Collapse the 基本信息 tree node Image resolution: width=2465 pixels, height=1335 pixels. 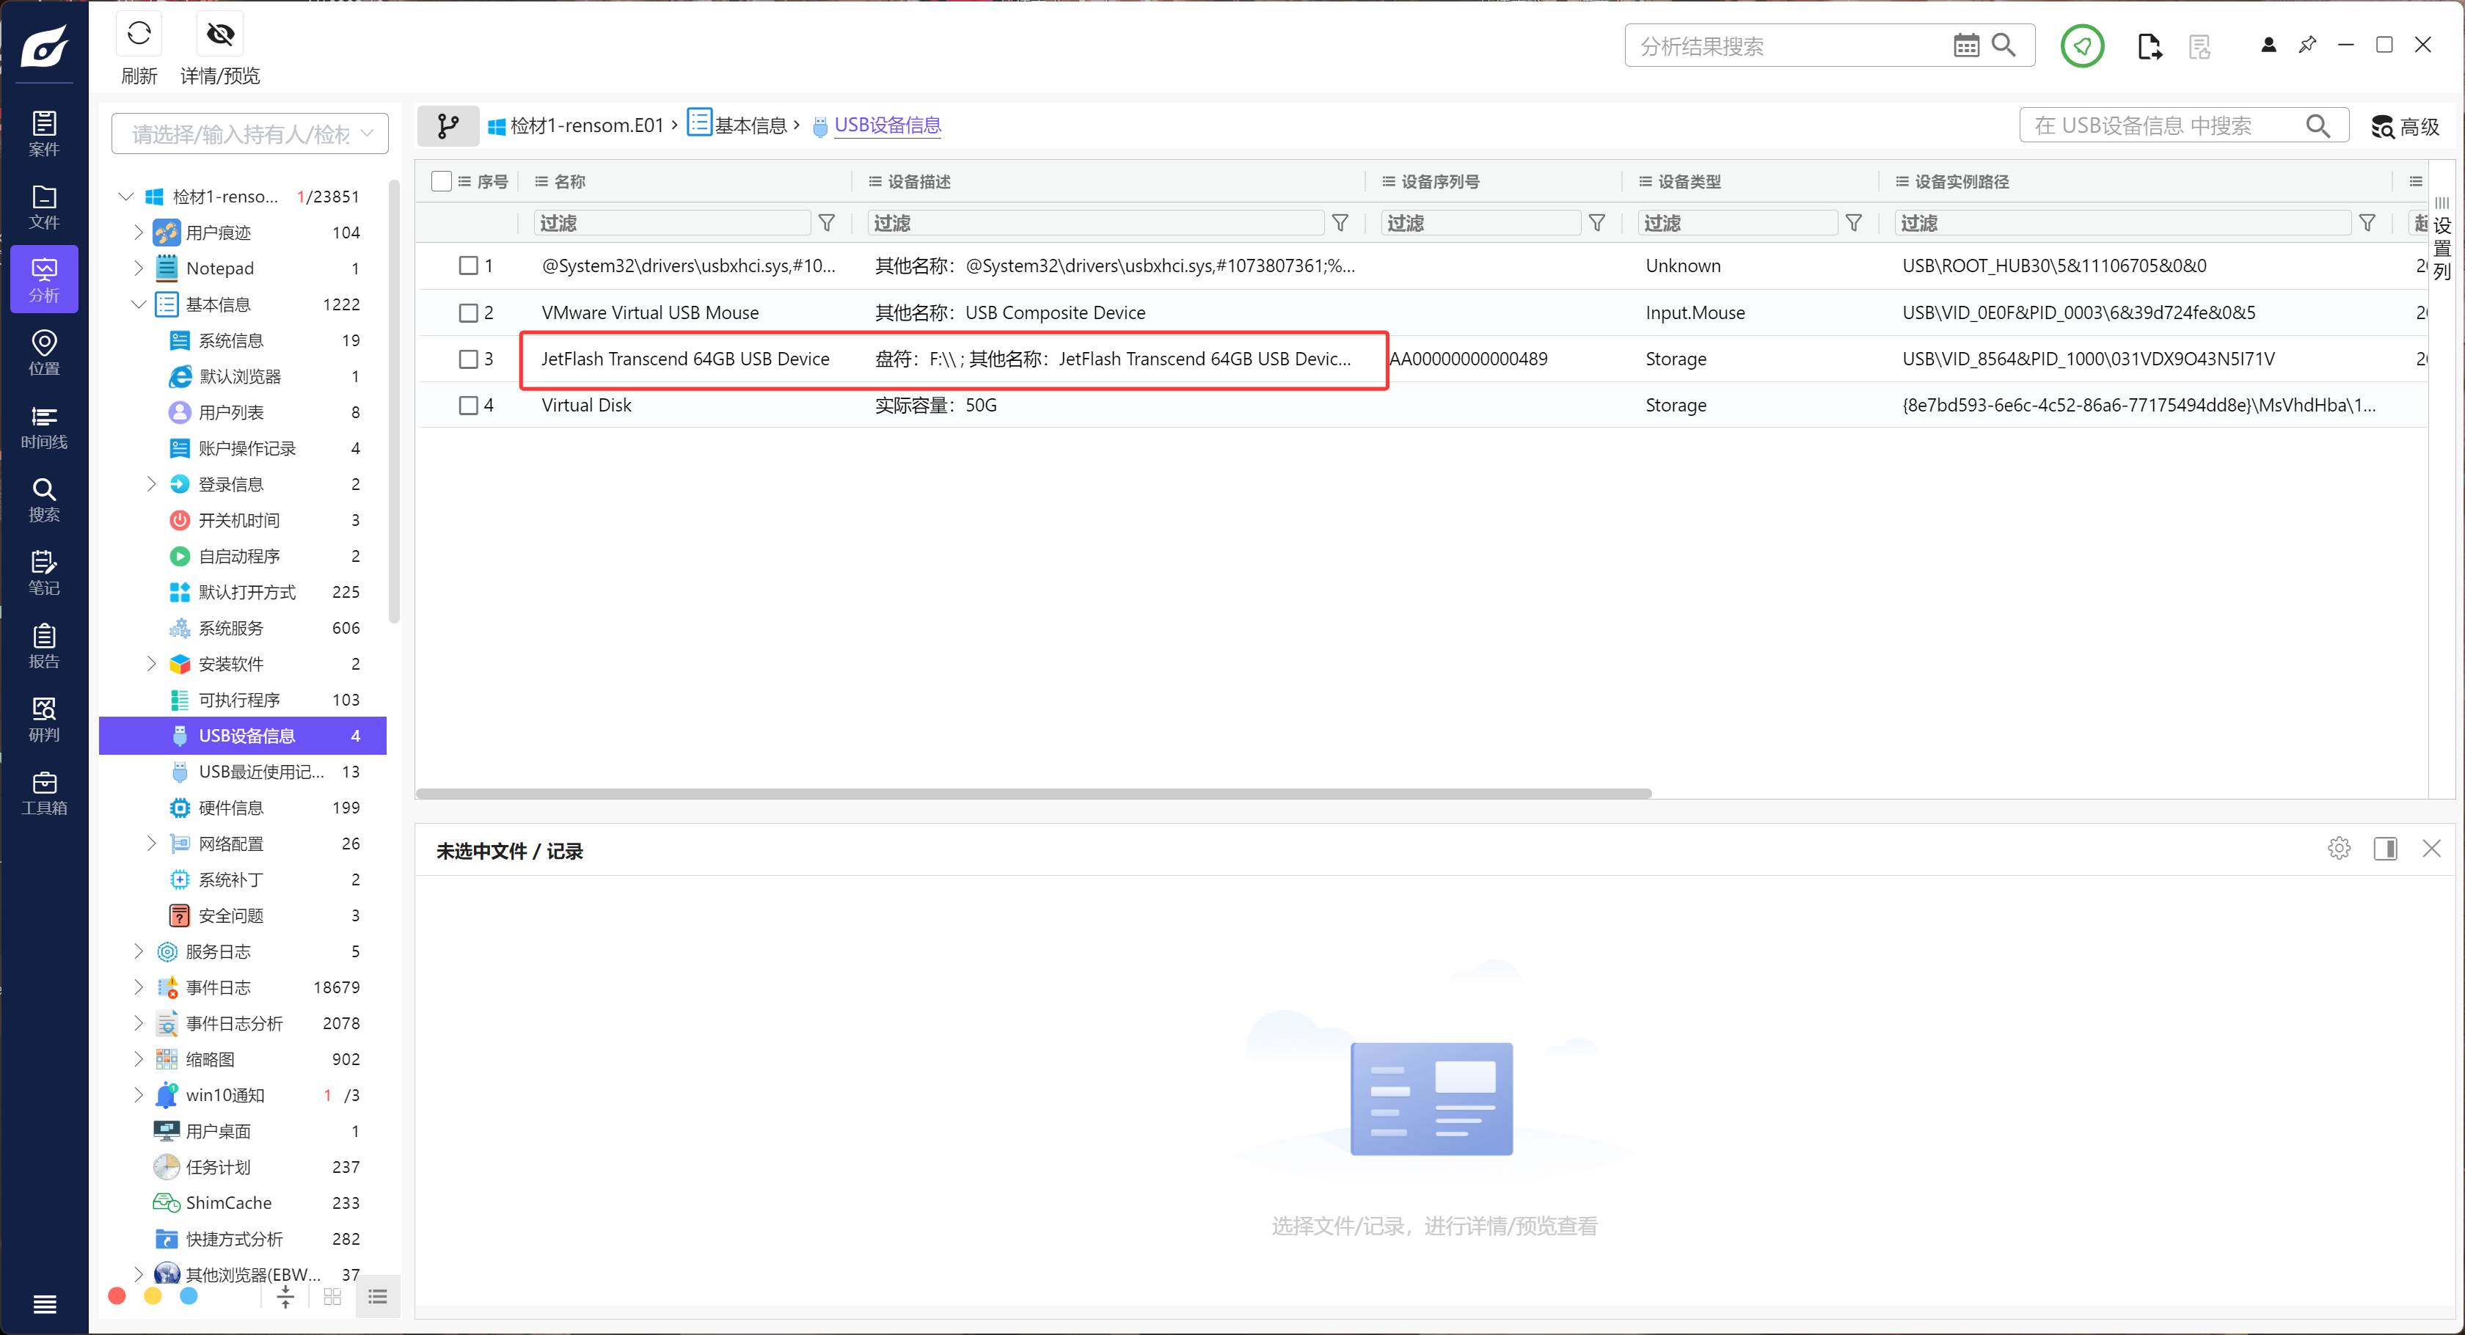click(139, 304)
